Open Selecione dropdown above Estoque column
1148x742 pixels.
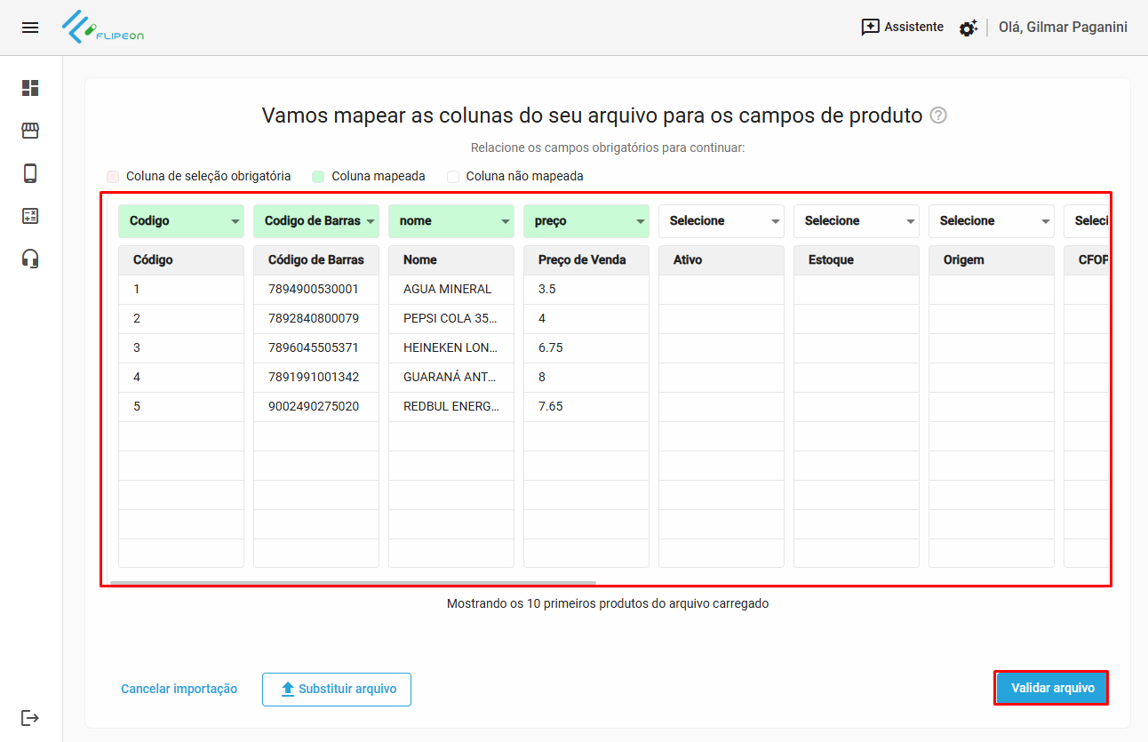857,221
